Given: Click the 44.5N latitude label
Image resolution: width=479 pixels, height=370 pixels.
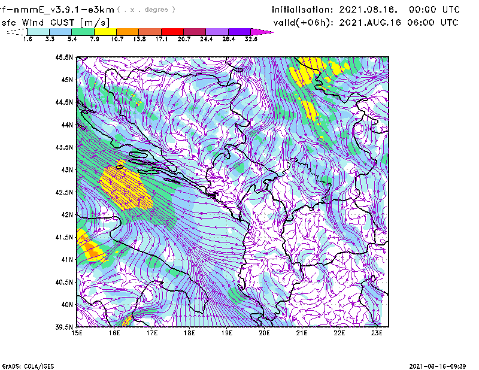Looking at the screenshot, I should pos(64,102).
